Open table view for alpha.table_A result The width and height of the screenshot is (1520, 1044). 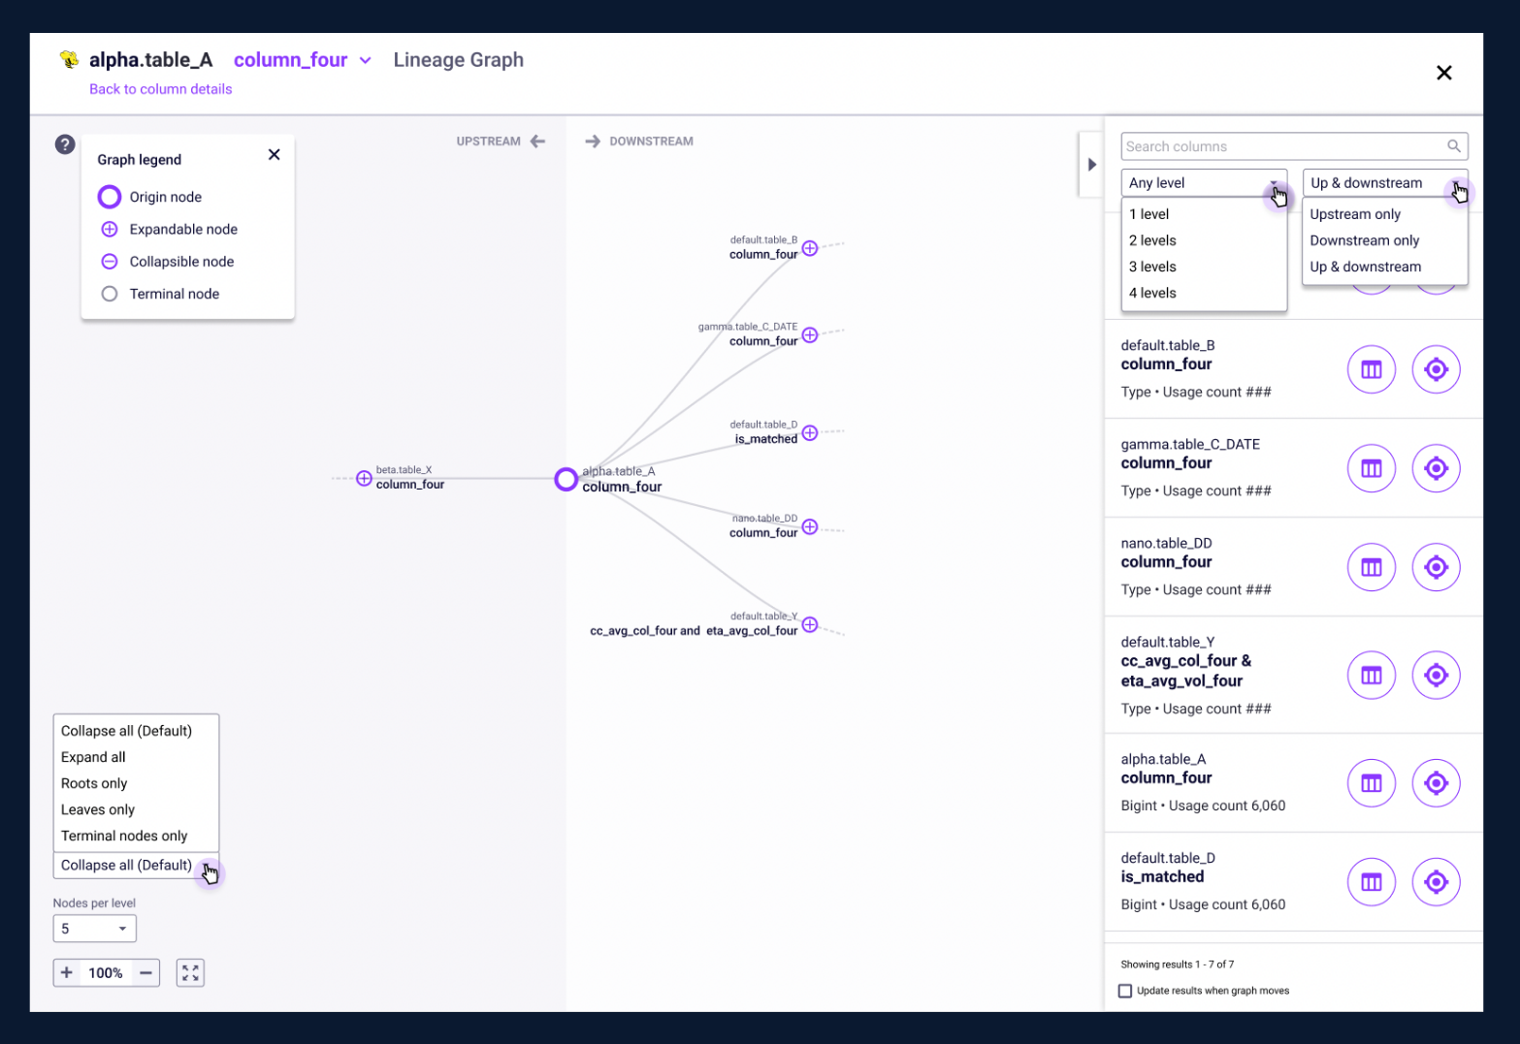[x=1372, y=783]
